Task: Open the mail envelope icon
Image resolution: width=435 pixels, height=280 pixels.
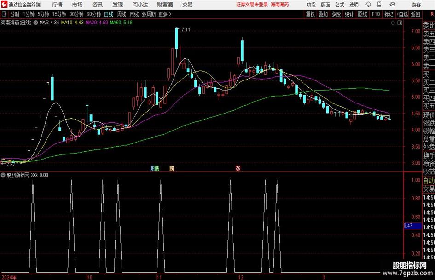Action: pos(392,5)
